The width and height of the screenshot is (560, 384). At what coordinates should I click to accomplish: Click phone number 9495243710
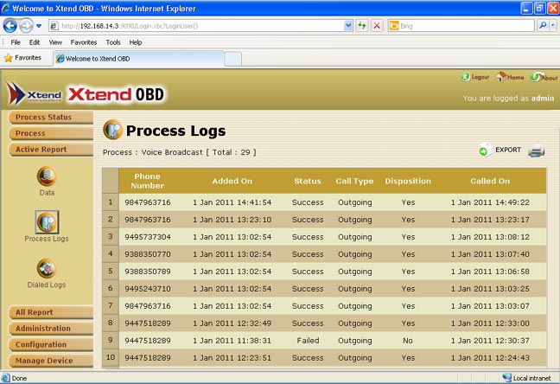click(x=148, y=289)
